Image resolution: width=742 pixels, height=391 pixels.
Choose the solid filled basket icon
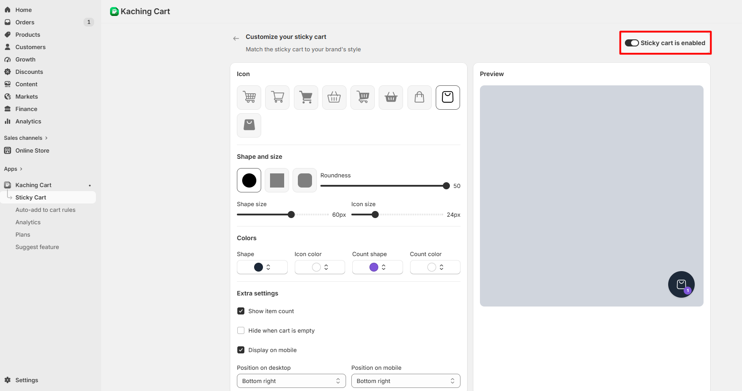391,97
